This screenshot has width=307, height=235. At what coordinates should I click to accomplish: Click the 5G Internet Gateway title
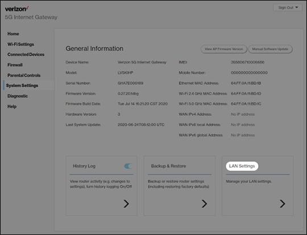tap(31, 17)
